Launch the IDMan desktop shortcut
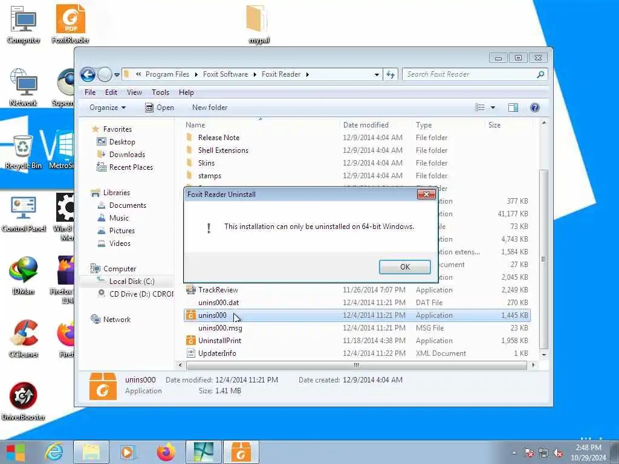 (24, 275)
